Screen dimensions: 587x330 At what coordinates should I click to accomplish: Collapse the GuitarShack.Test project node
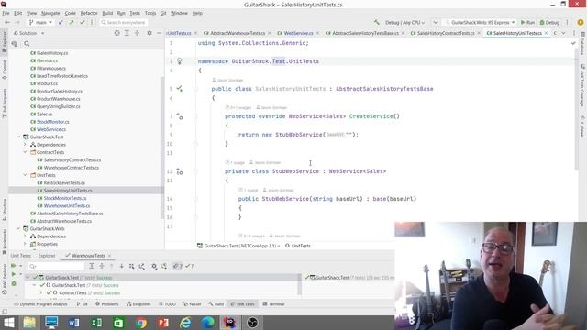(18, 137)
